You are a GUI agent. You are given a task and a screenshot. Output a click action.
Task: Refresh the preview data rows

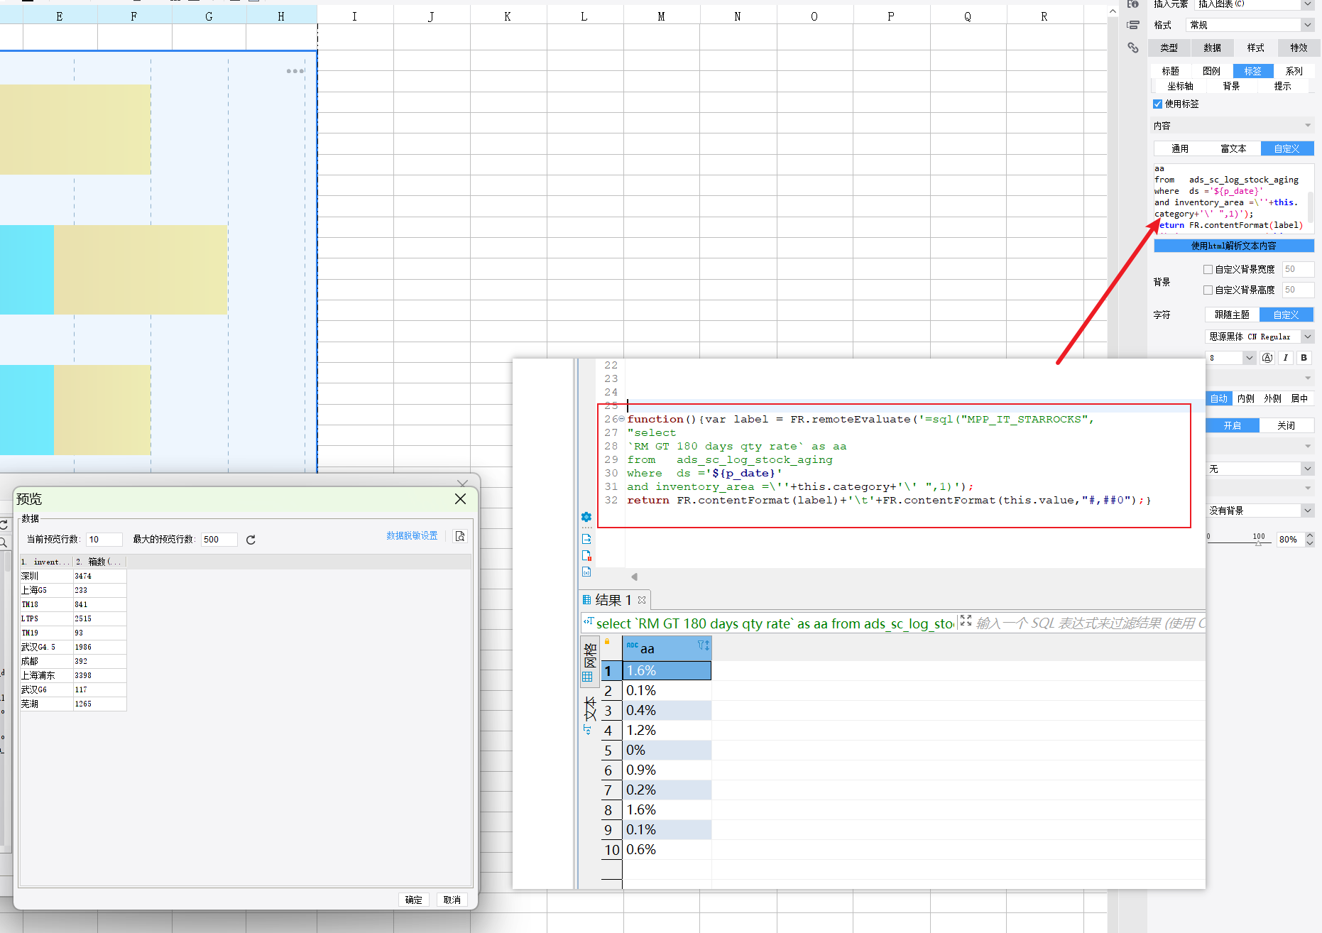(251, 540)
